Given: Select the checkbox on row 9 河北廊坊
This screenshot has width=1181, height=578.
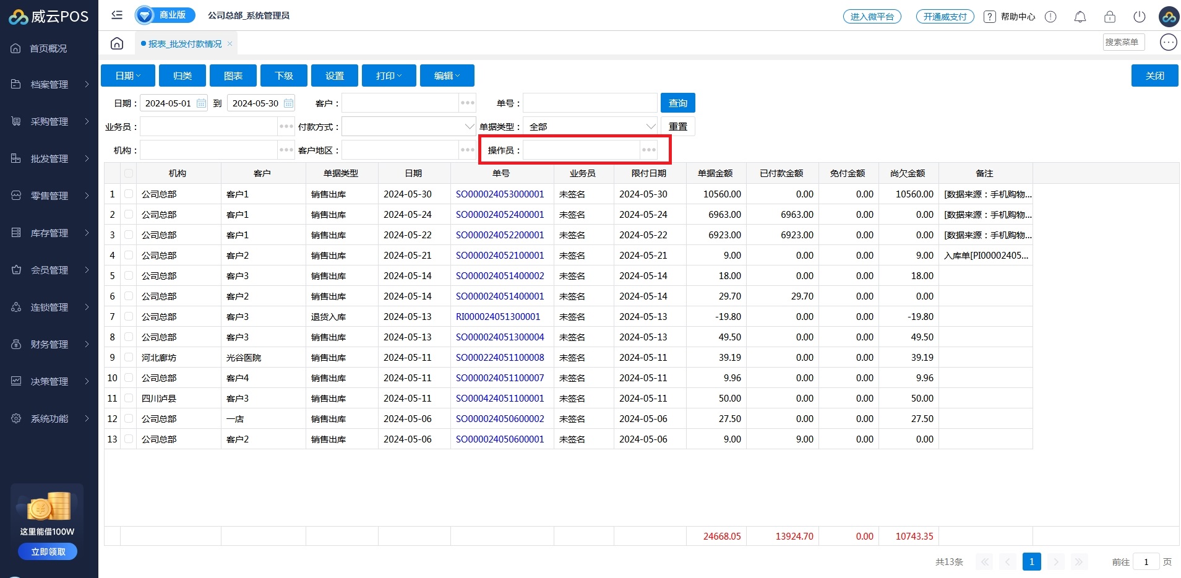Looking at the screenshot, I should click(x=128, y=357).
